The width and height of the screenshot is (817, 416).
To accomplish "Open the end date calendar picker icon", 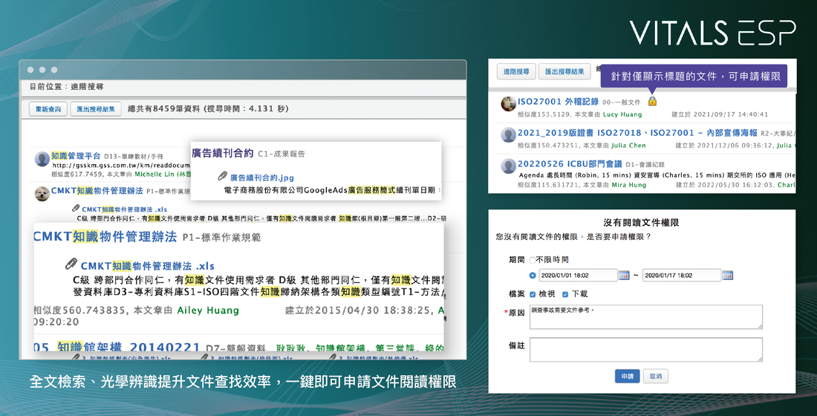I will (x=727, y=276).
